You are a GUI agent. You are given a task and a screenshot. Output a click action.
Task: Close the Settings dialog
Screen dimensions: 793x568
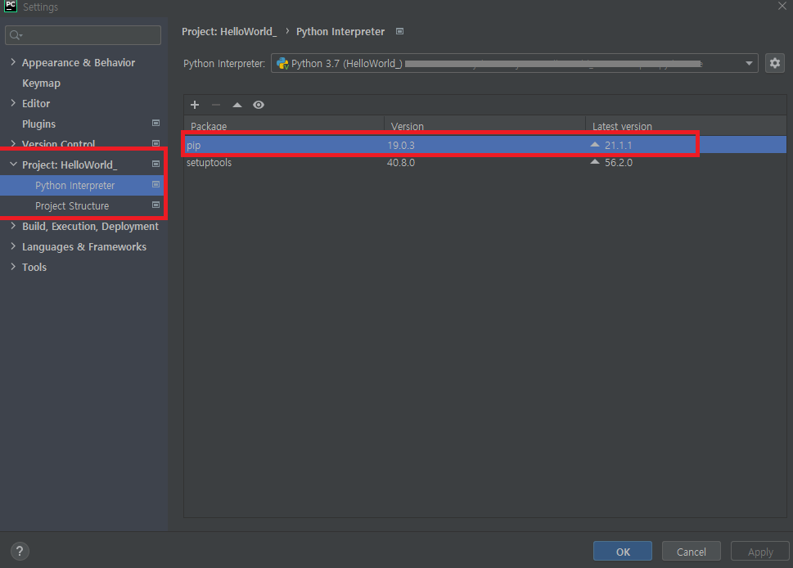[782, 6]
